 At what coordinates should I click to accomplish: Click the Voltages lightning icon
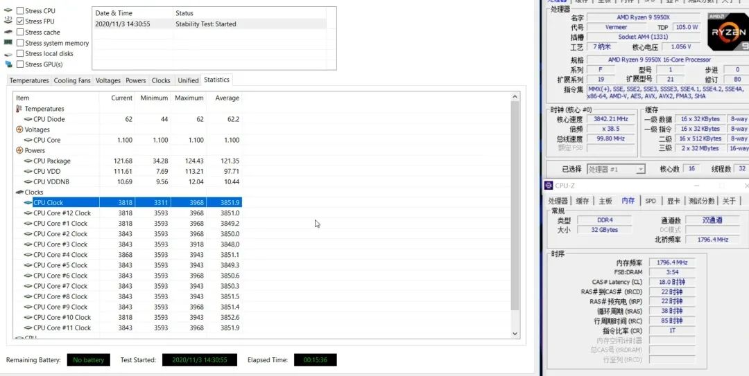point(19,129)
